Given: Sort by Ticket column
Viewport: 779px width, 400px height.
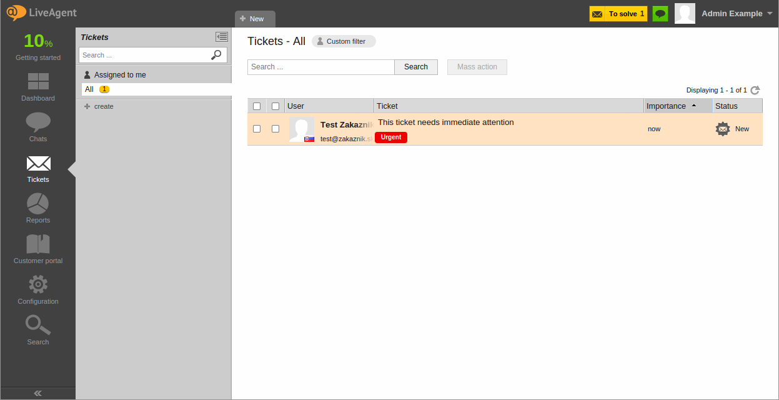Looking at the screenshot, I should 509,106.
